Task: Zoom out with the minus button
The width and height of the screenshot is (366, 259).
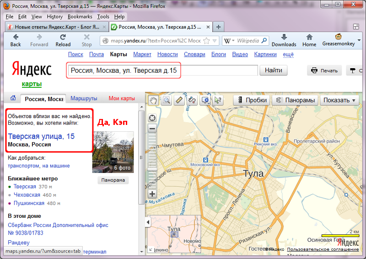Action: [152, 129]
